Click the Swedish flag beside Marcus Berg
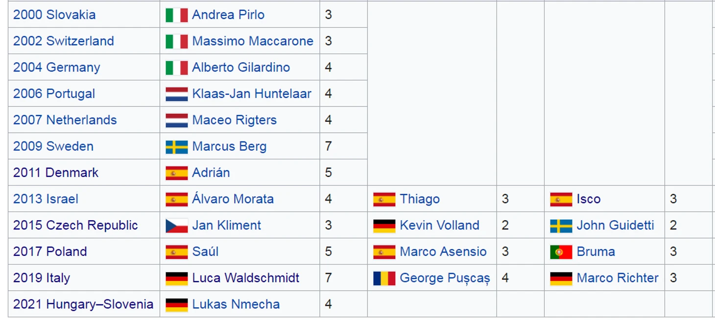The width and height of the screenshot is (715, 320). 176,147
